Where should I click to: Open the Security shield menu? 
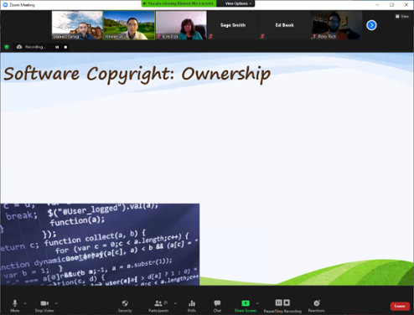point(125,306)
